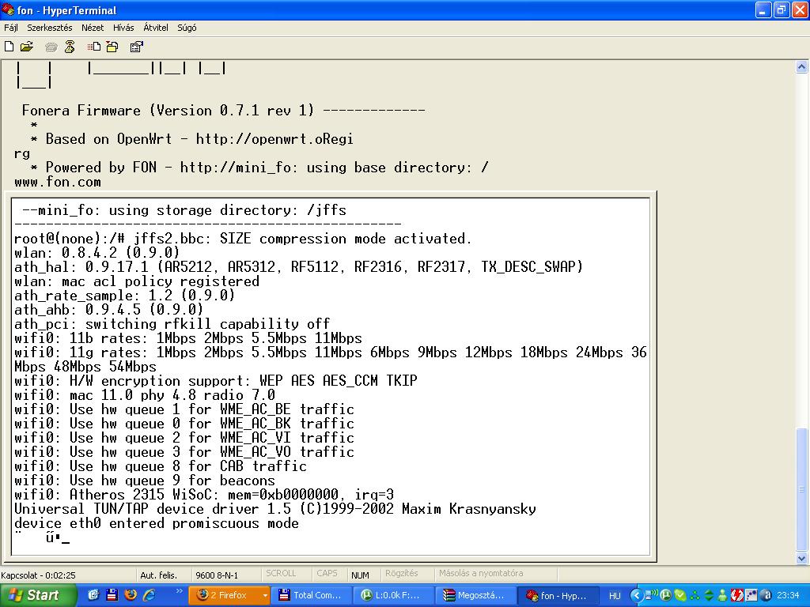Click the vertical scrollbar thumb
This screenshot has width=810, height=607.
pos(802,489)
